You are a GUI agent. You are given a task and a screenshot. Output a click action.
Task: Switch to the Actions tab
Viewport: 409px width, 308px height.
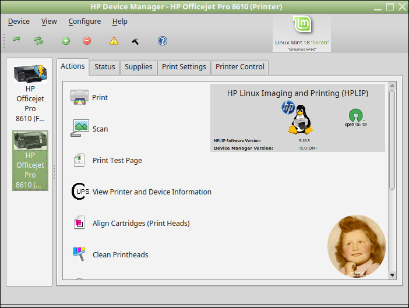click(x=73, y=66)
